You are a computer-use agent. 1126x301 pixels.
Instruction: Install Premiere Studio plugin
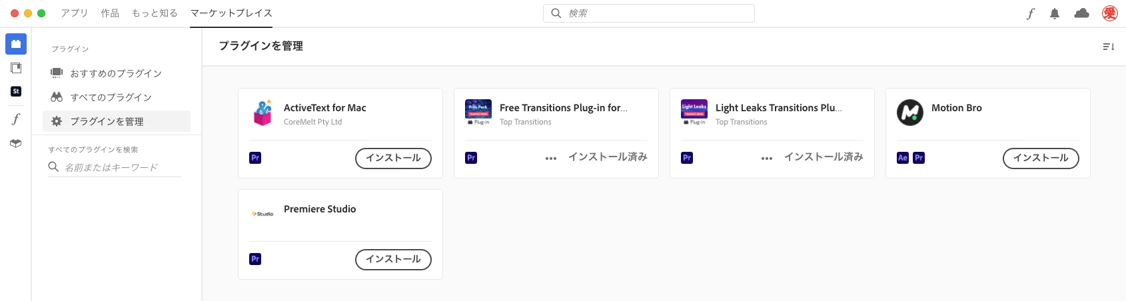[x=393, y=259]
